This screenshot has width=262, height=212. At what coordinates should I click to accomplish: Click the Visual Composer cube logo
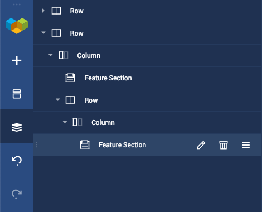click(x=17, y=26)
